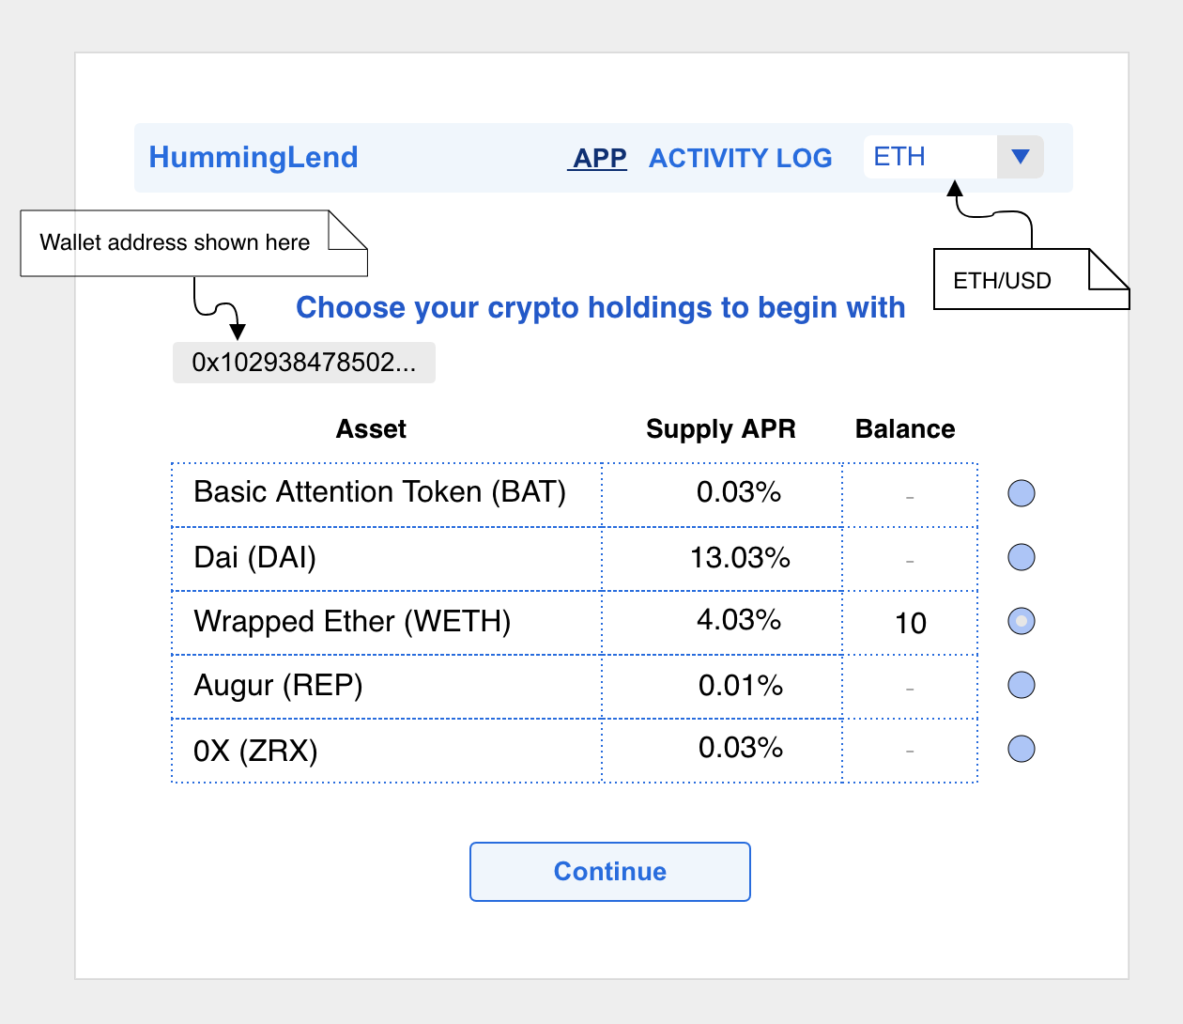This screenshot has height=1024, width=1183.
Task: Click the Wrapped Ether balance of 10
Action: pyautogui.click(x=910, y=623)
